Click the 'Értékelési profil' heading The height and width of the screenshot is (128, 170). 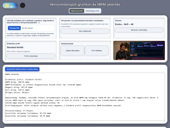coord(13,44)
